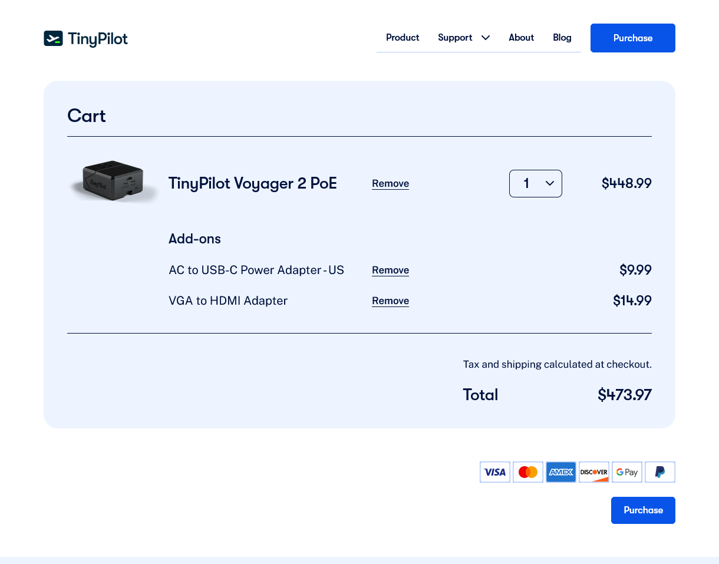Click the TinyPilot logo in the header

pyautogui.click(x=85, y=39)
